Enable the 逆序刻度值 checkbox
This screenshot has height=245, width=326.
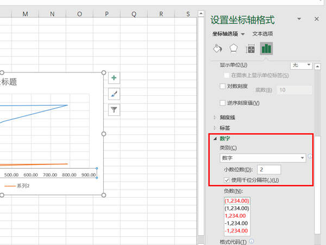[222, 103]
